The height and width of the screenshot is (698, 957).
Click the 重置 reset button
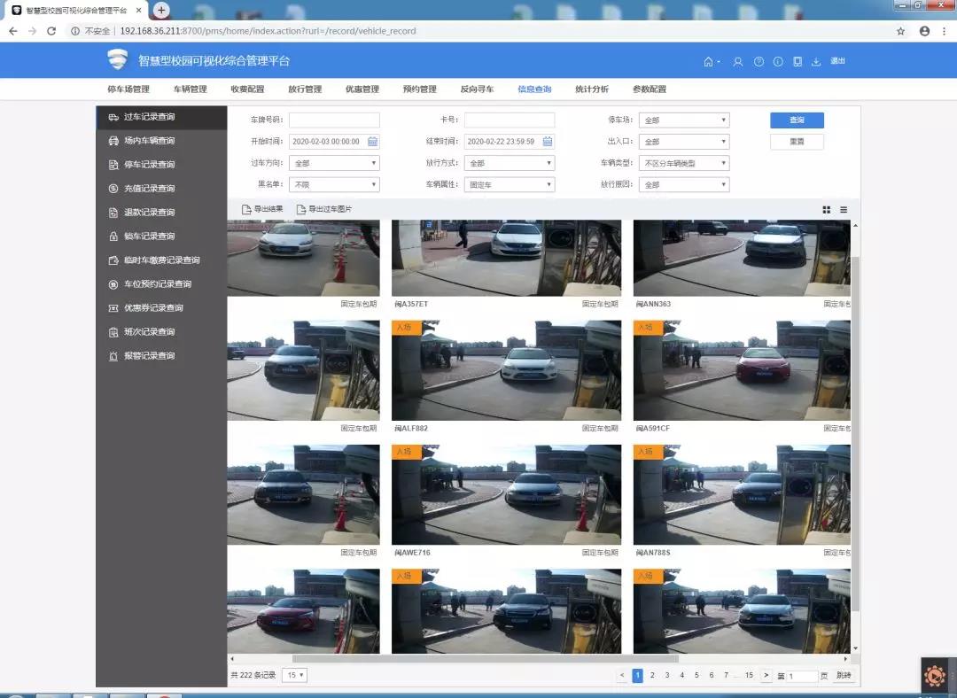tap(797, 142)
